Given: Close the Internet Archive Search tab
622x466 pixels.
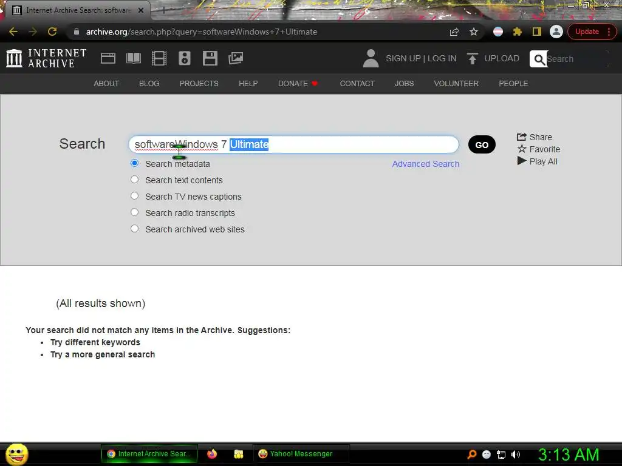Looking at the screenshot, I should (x=141, y=10).
